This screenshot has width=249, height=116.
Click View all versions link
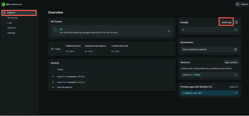pyautogui.click(x=65, y=87)
